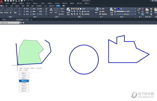
Task: Add new drawing tab with plus button
Action: (31, 20)
